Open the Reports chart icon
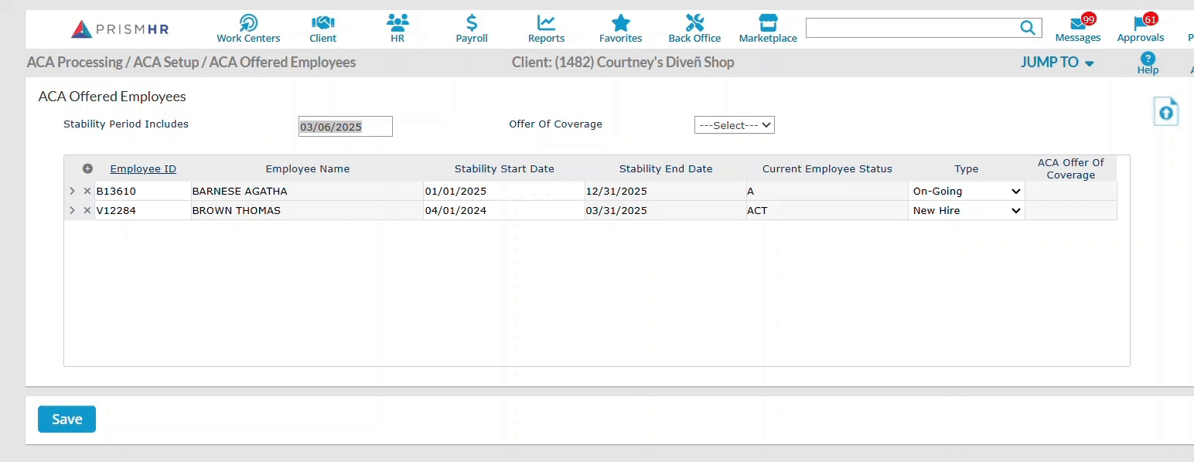The image size is (1194, 462). click(546, 23)
